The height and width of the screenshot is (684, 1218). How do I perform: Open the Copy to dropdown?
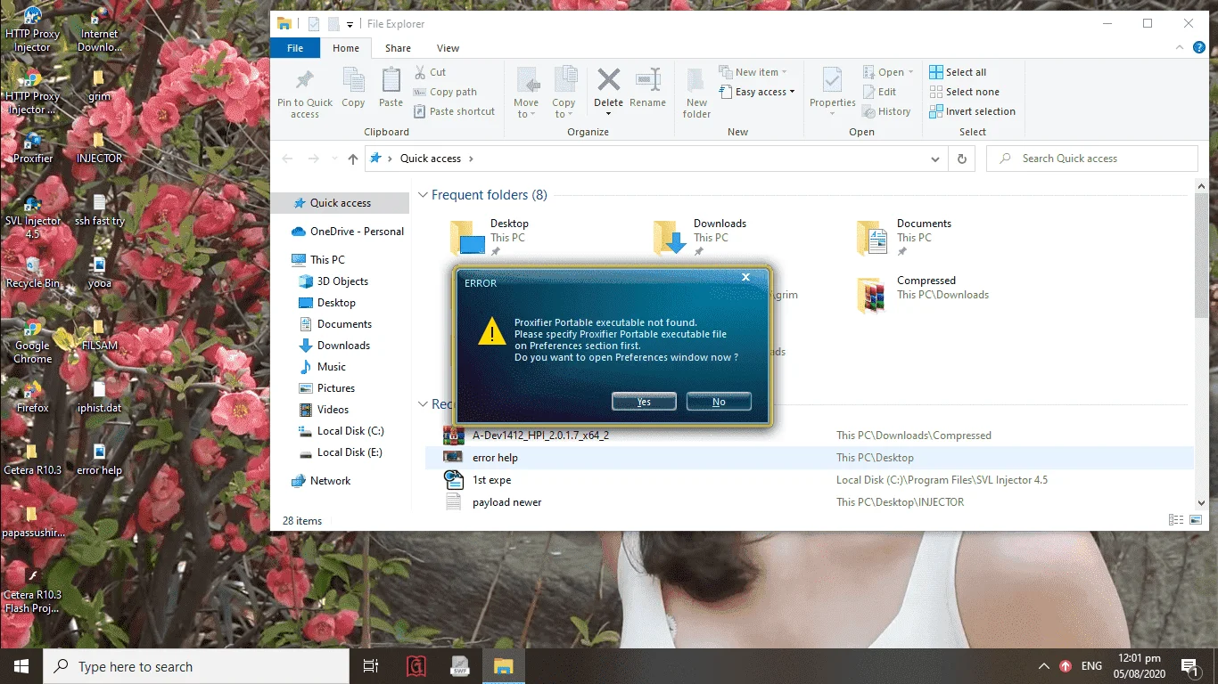pyautogui.click(x=564, y=93)
